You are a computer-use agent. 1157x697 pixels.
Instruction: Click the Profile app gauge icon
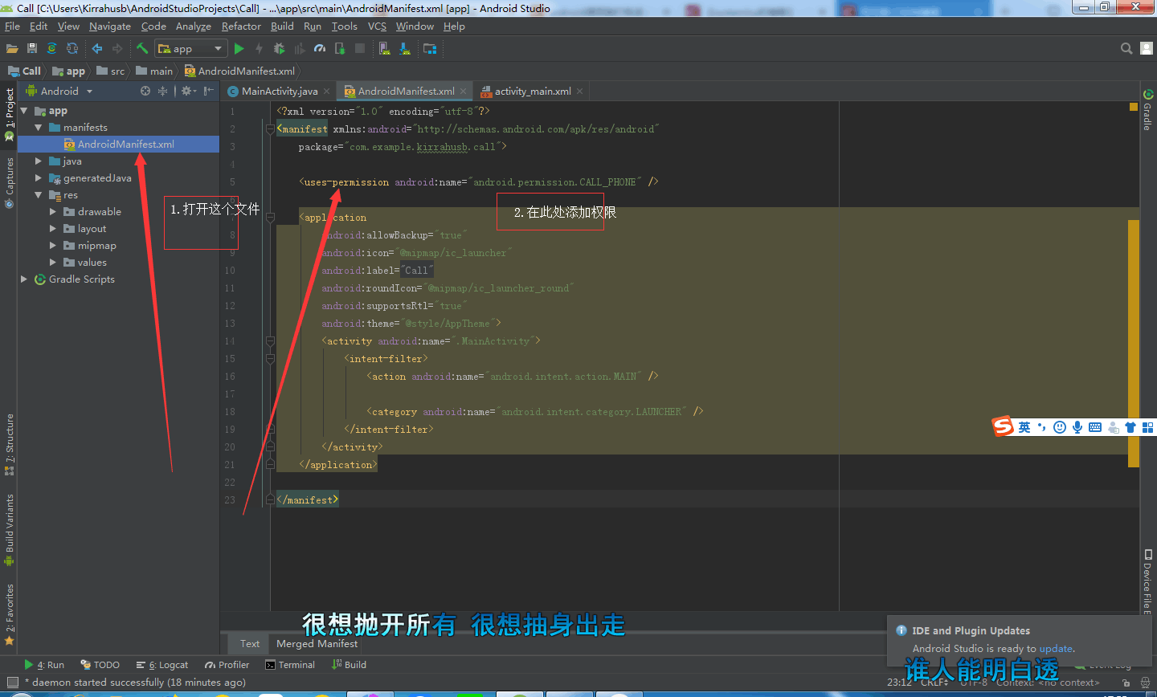point(320,49)
